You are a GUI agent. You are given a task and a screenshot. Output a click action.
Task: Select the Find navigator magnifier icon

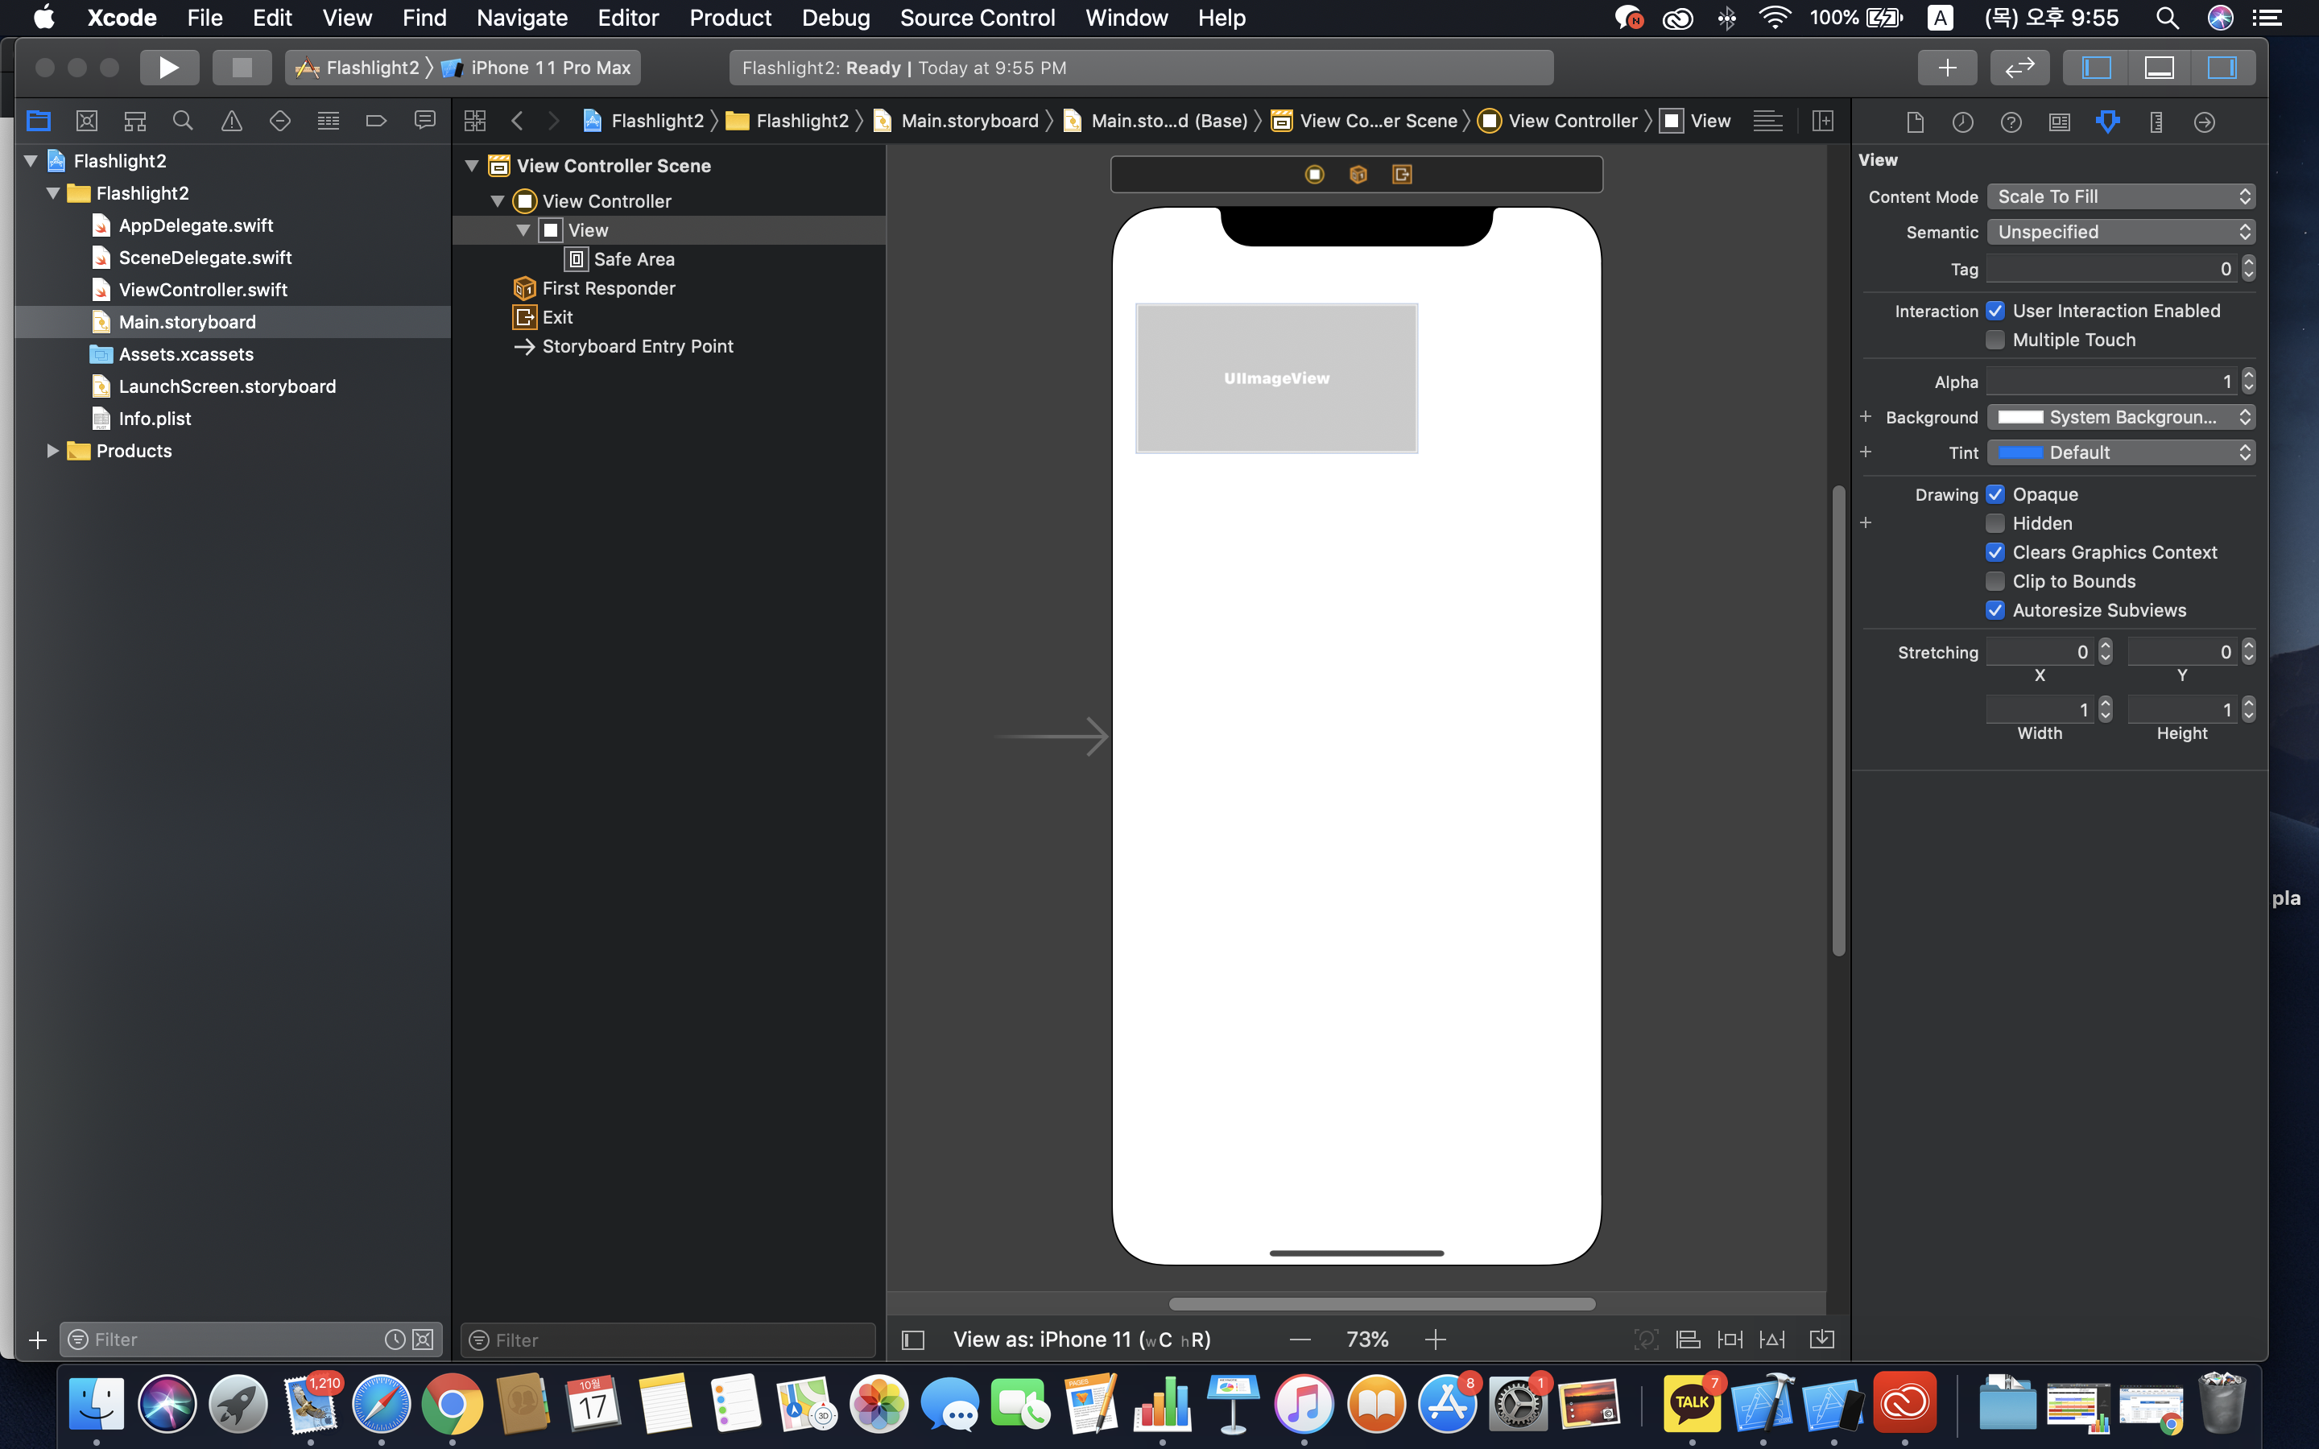182,121
